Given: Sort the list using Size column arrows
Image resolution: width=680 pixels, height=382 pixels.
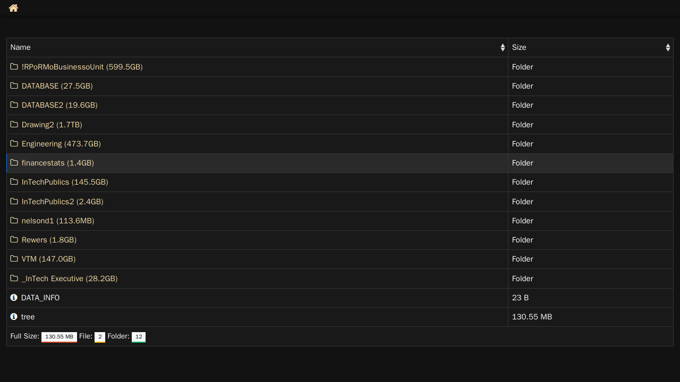Looking at the screenshot, I should (x=668, y=48).
